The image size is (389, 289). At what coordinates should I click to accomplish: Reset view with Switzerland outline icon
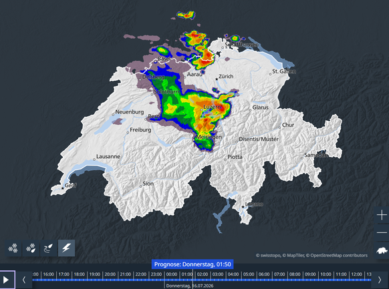coord(382,250)
